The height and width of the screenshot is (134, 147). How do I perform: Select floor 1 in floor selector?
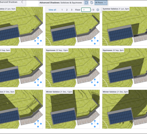62,10
